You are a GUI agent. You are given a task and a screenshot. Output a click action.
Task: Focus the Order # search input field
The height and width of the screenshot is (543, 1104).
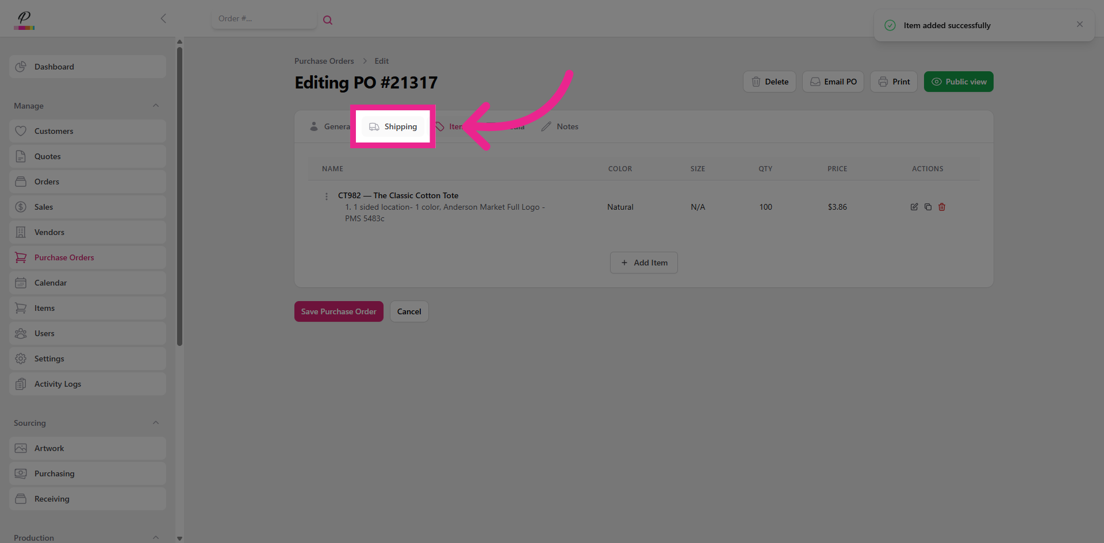tap(263, 19)
